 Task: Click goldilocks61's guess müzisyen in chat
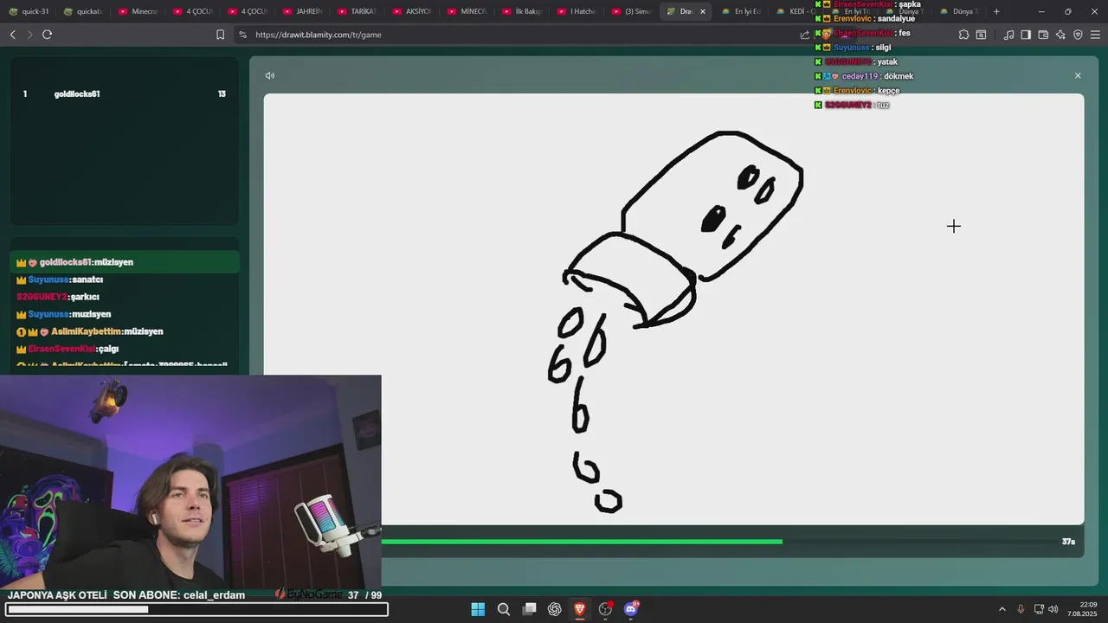click(x=125, y=262)
